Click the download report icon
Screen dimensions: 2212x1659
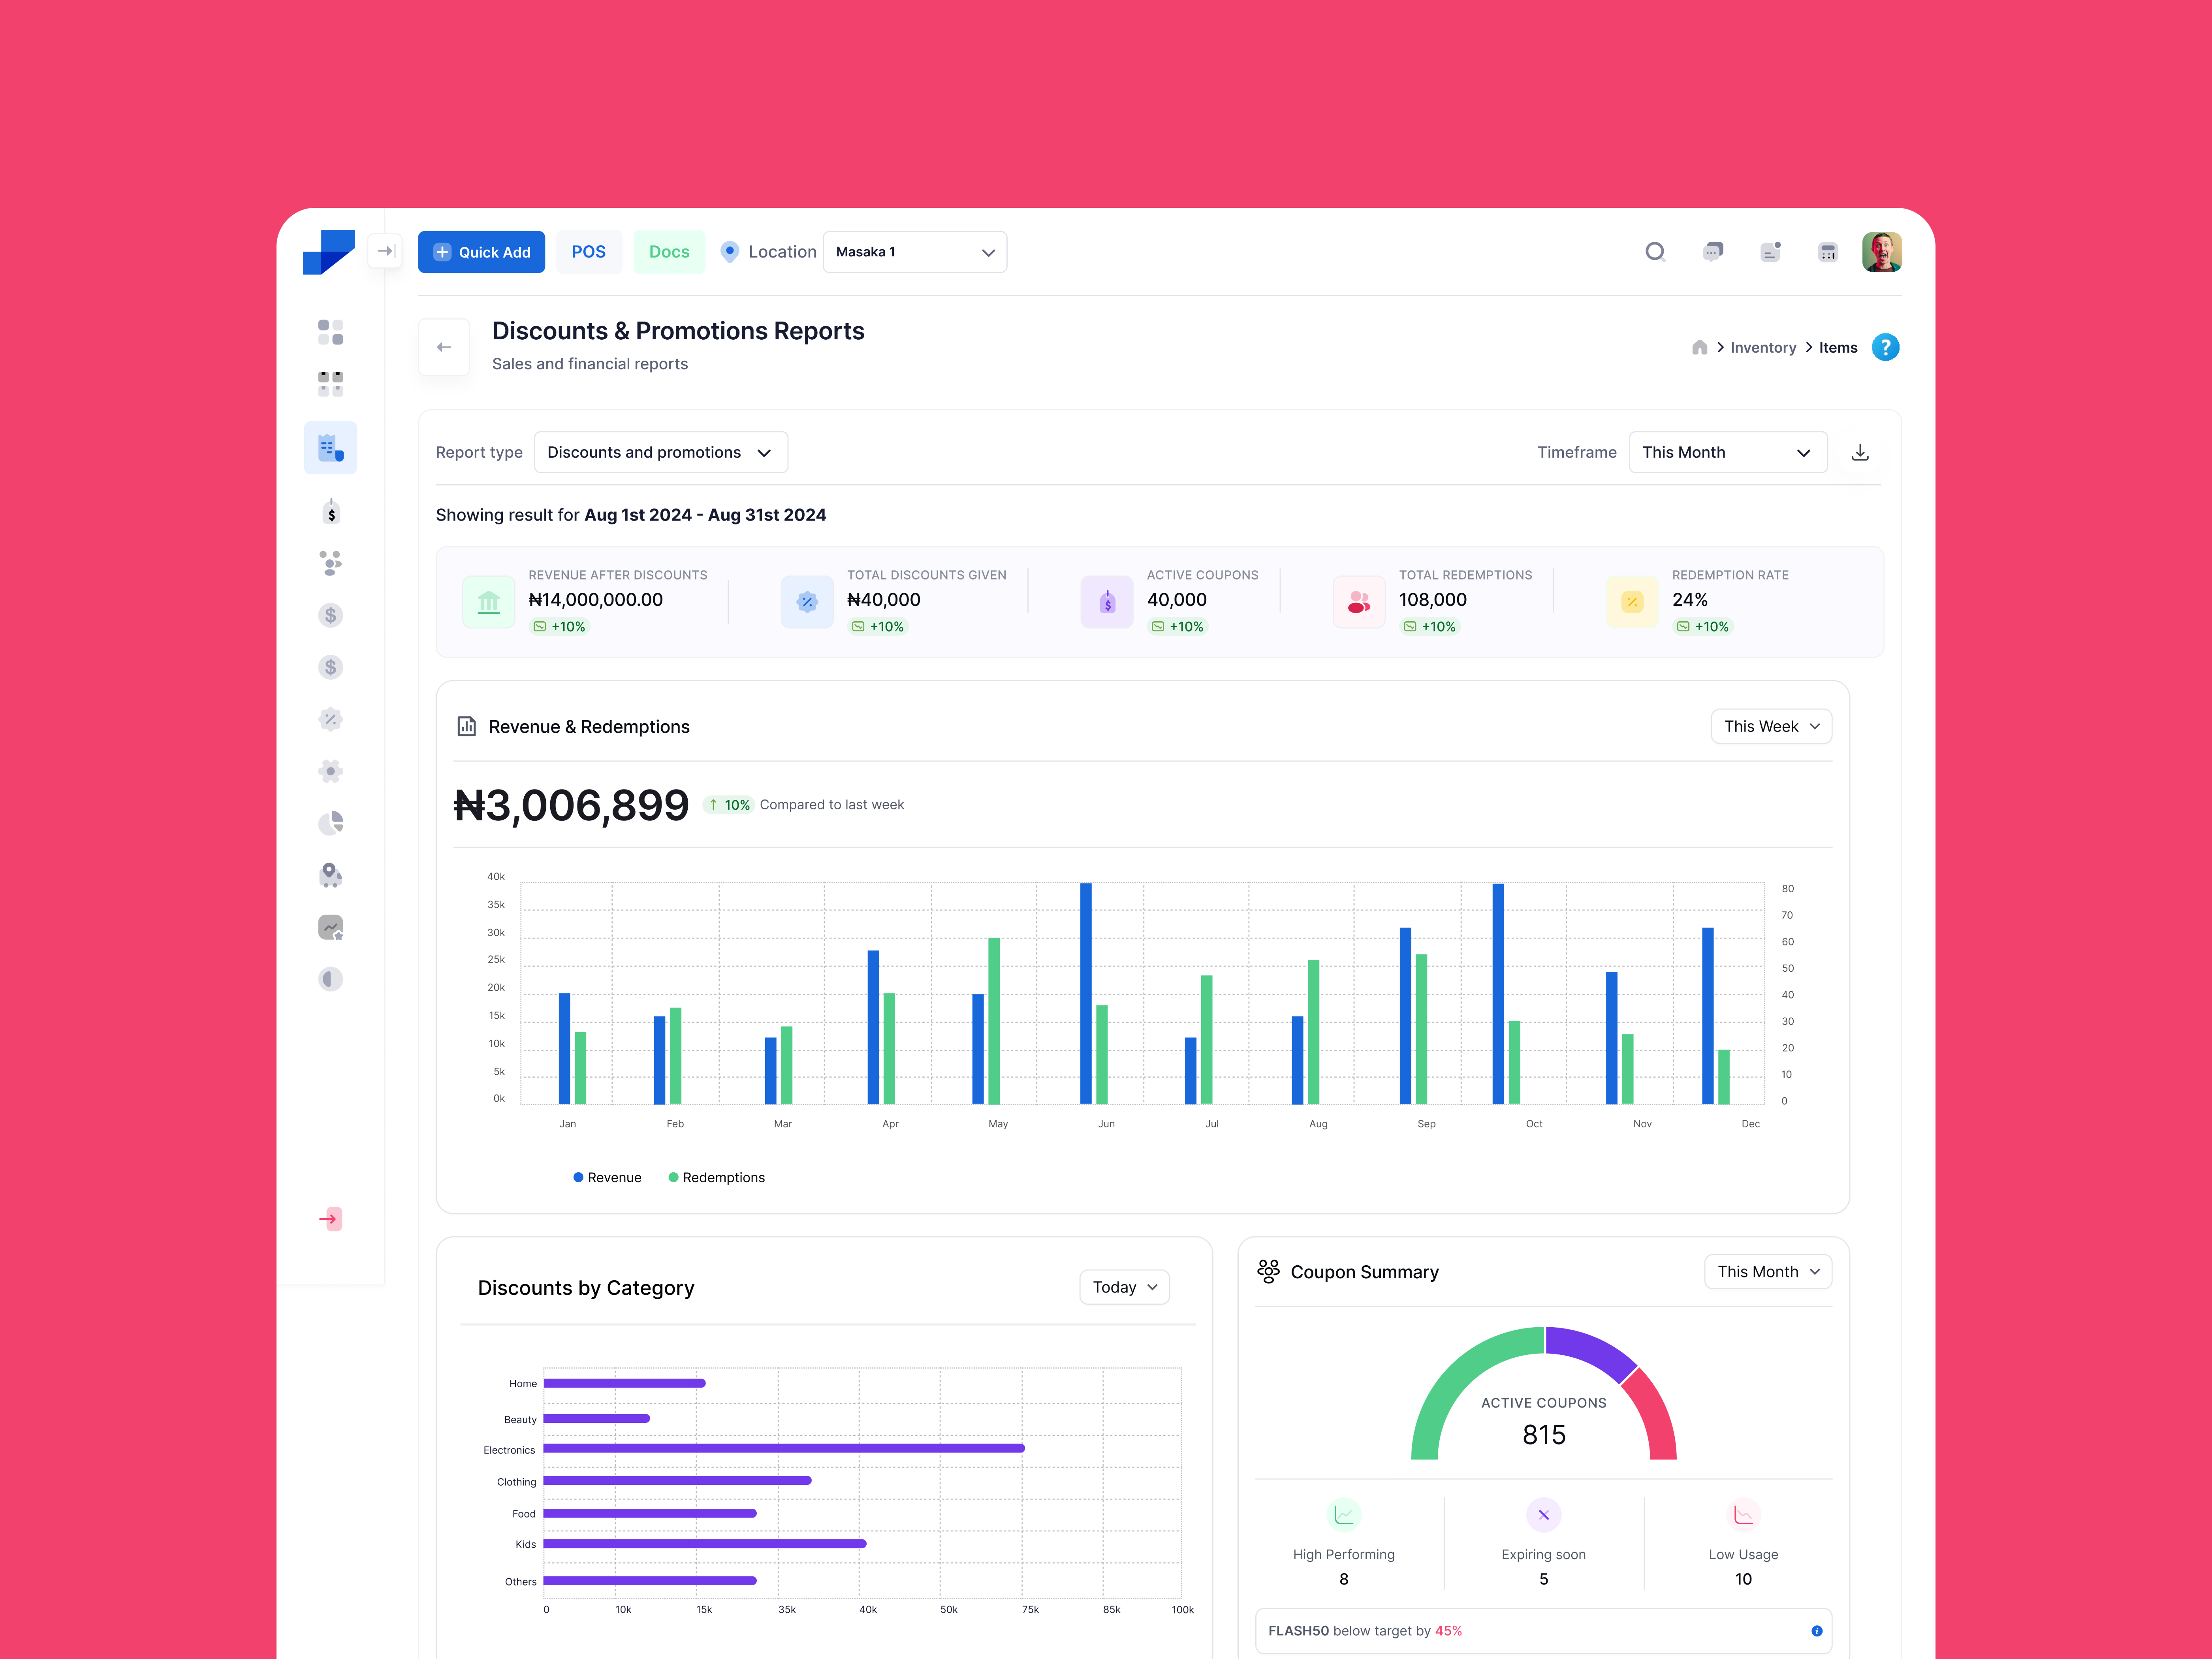(1860, 452)
